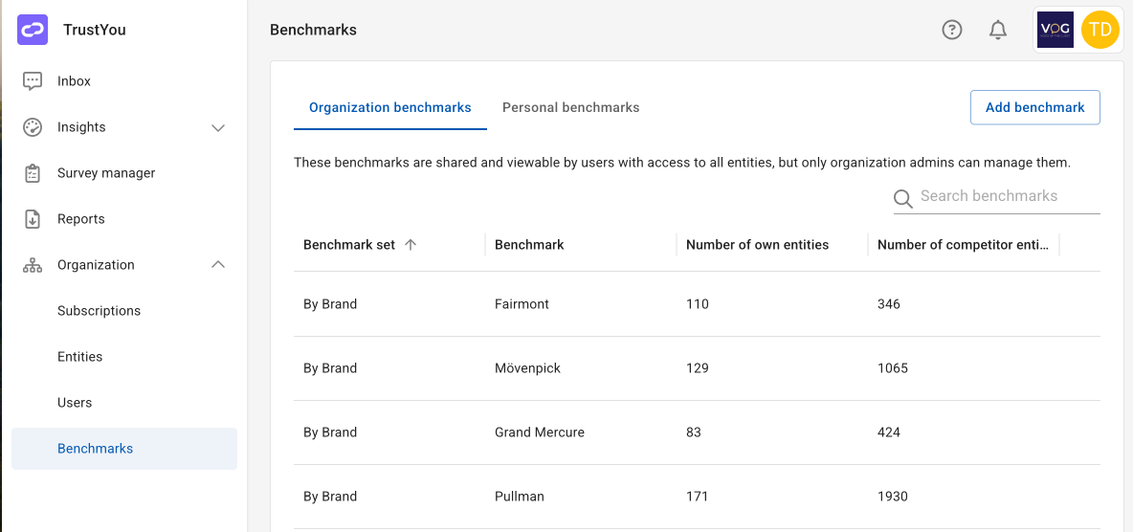Select Benchmarks in the sidebar
Image resolution: width=1133 pixels, height=532 pixels.
[124, 449]
